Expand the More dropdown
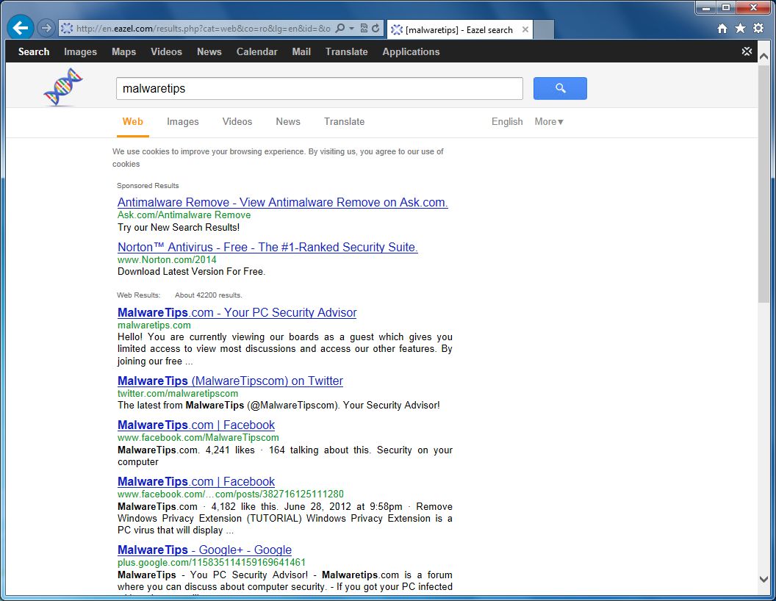The width and height of the screenshot is (776, 601). point(549,122)
